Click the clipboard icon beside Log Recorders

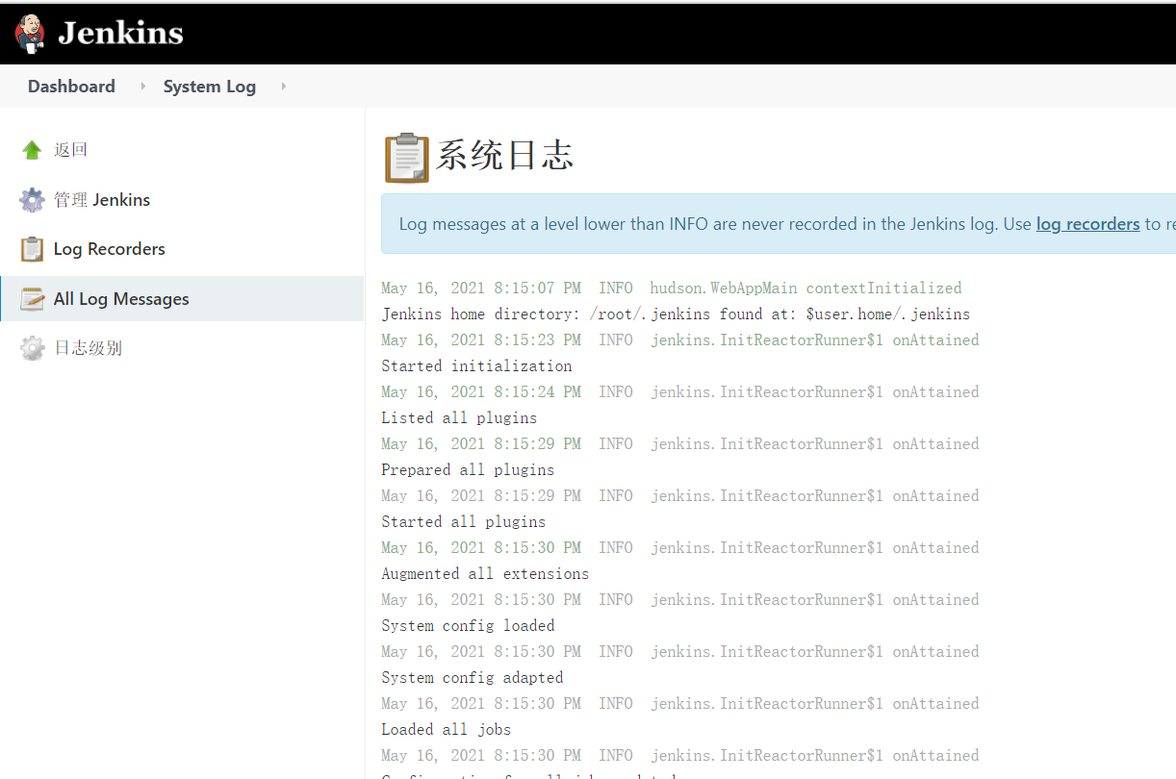click(32, 249)
